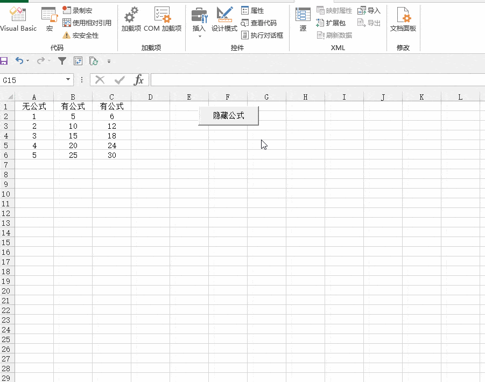This screenshot has width=485, height=382.
Task: Click the formula bar resize dots handle
Action: pos(82,80)
